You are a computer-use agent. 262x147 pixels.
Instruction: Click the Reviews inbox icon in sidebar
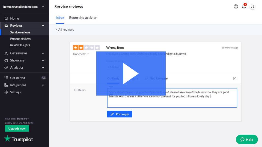click(x=6, y=26)
